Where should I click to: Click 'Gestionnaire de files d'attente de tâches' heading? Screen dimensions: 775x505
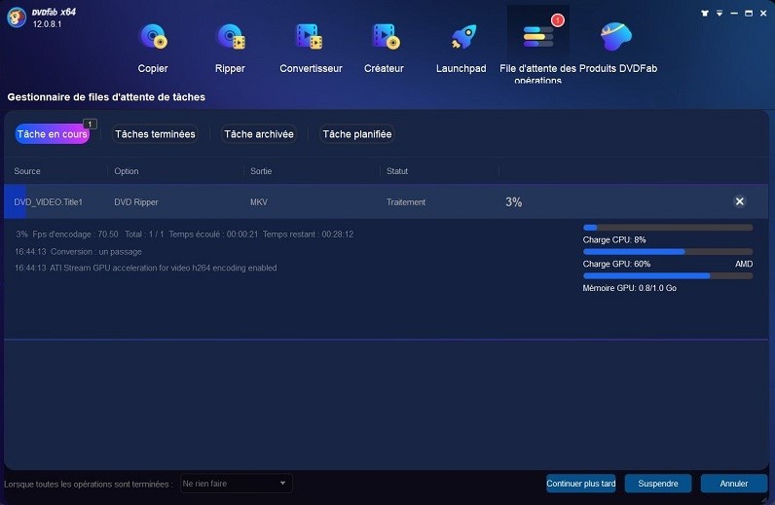pyautogui.click(x=106, y=97)
